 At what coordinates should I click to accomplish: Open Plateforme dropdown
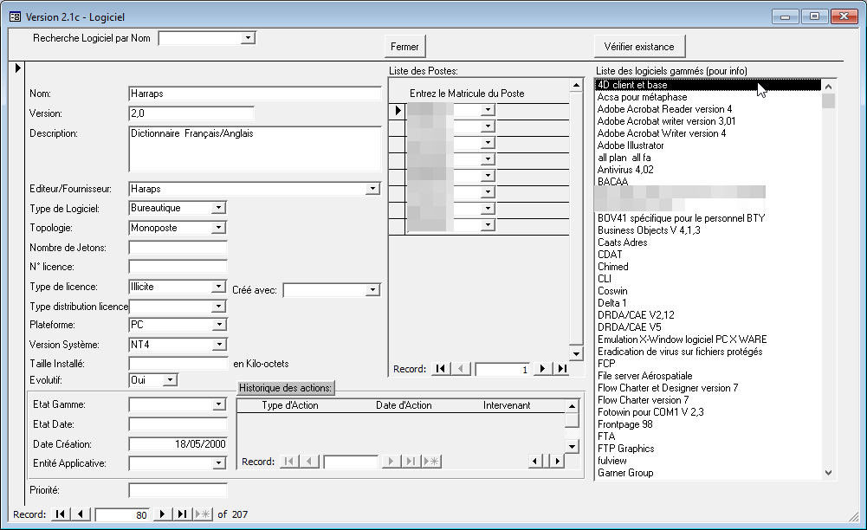coord(219,325)
